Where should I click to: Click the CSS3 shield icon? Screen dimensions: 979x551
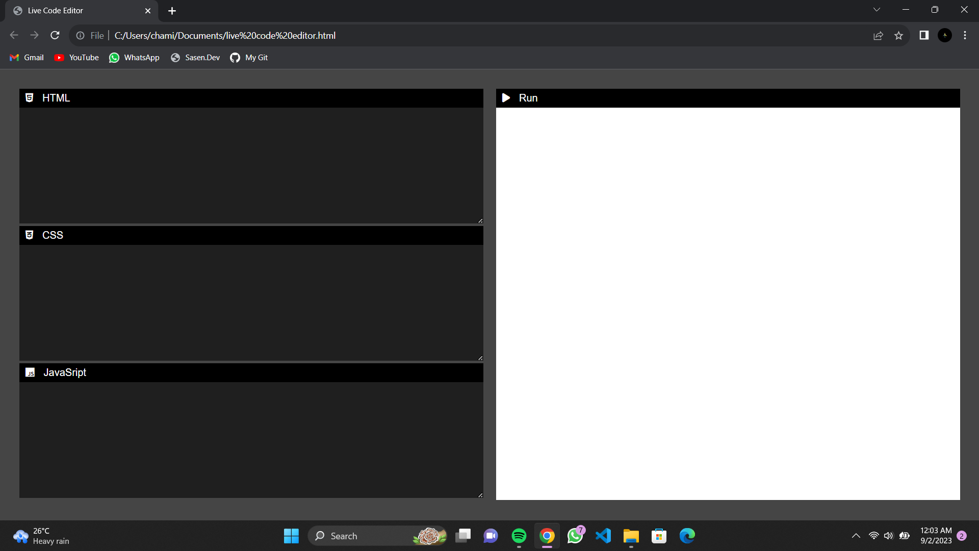pyautogui.click(x=30, y=235)
